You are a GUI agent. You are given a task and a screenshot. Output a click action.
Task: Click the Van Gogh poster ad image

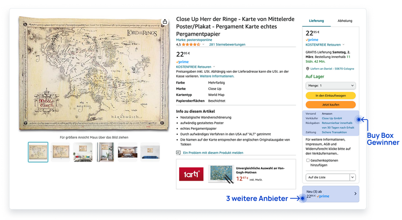(222, 174)
